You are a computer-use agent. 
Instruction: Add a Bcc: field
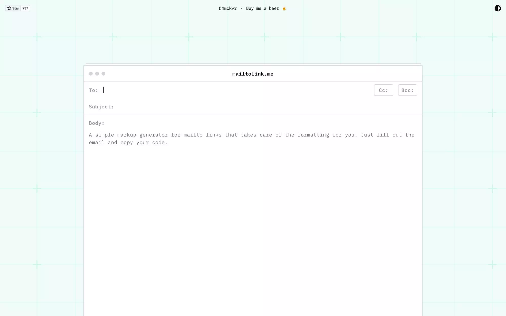[x=407, y=90]
